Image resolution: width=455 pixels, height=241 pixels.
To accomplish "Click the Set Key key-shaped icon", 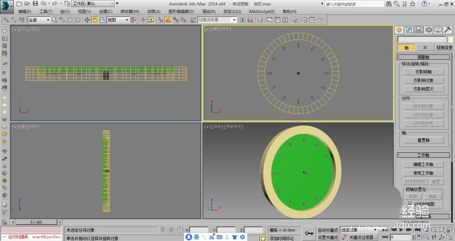I will [309, 233].
